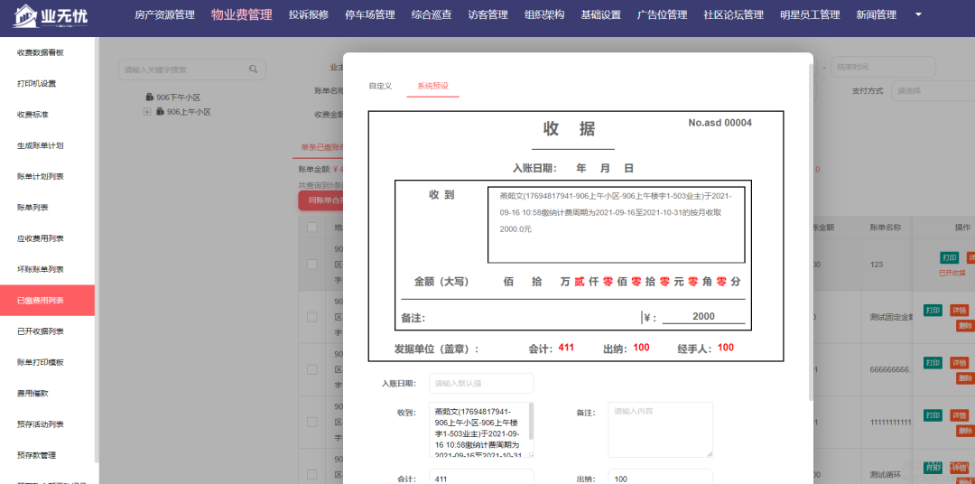
Task: Click the 业无忧 logo icon
Action: [x=23, y=15]
